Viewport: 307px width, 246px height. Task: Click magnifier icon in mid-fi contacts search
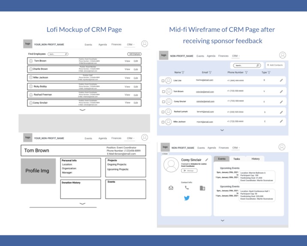pos(258,65)
